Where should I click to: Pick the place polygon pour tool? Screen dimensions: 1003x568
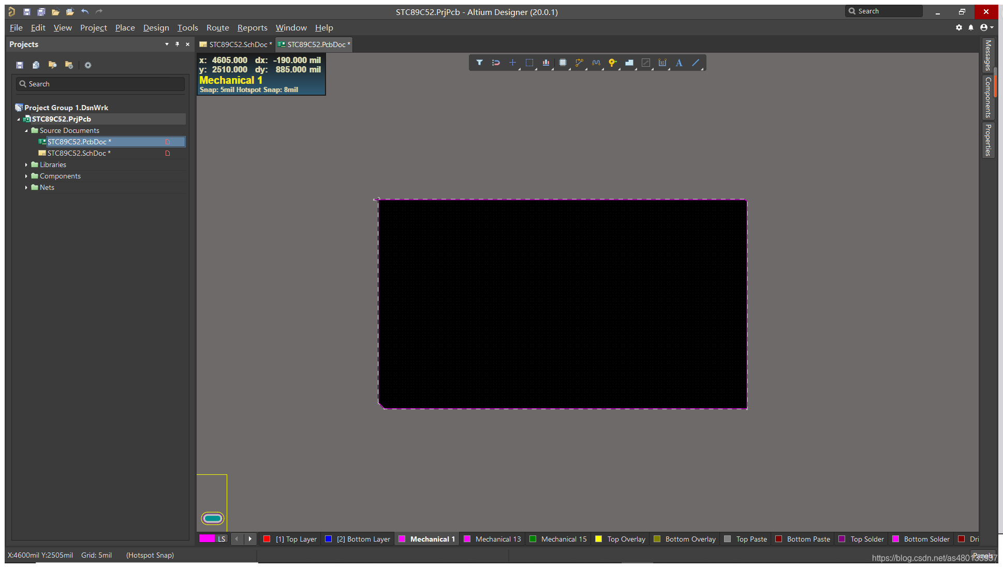(x=629, y=63)
